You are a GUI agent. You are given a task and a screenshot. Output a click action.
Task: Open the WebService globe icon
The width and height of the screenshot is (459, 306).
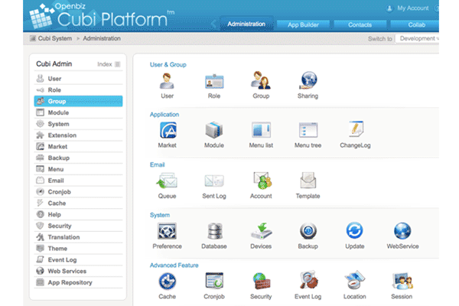[402, 231]
